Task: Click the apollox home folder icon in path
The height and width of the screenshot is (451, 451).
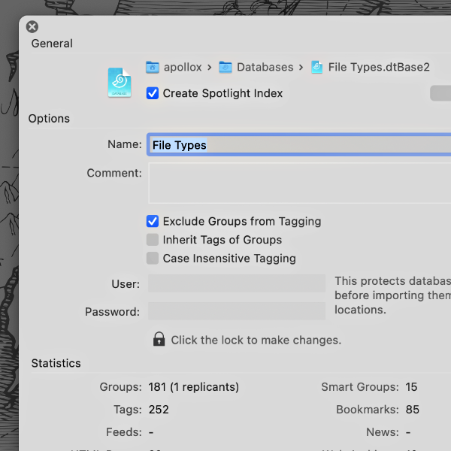Action: pos(153,68)
